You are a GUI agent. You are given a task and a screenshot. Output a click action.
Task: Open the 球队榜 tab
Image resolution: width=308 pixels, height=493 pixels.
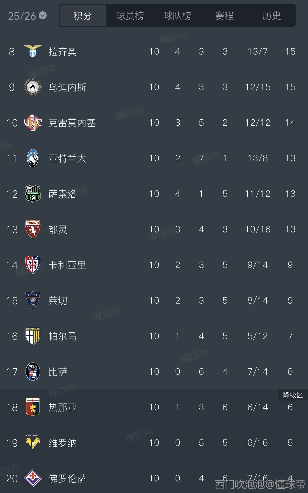(x=177, y=16)
